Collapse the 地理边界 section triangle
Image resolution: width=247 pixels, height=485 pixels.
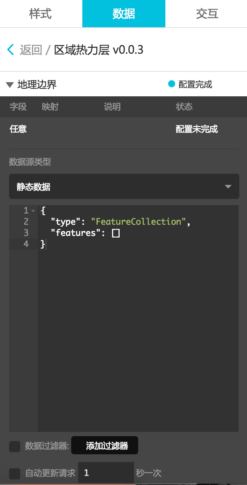10,84
